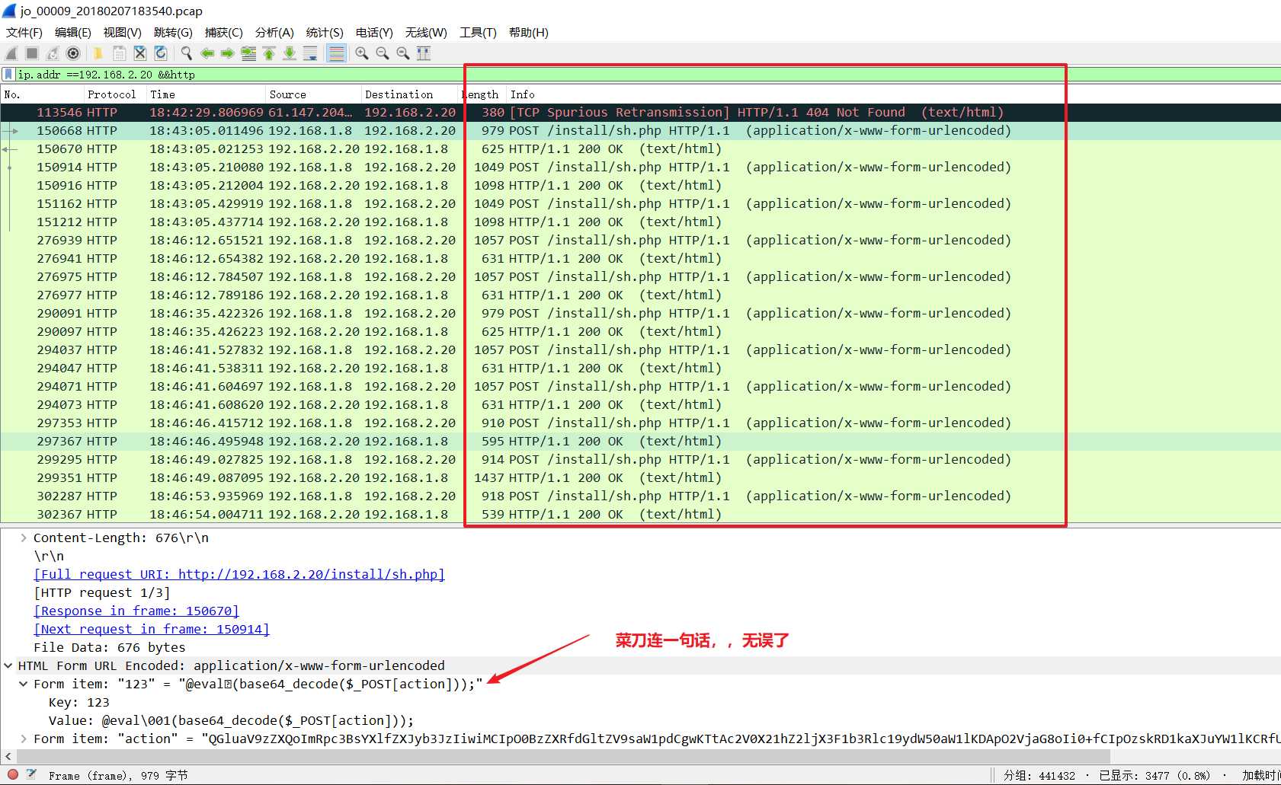The height and width of the screenshot is (785, 1281).
Task: Click the expert info red circle icon
Action: pos(12,774)
